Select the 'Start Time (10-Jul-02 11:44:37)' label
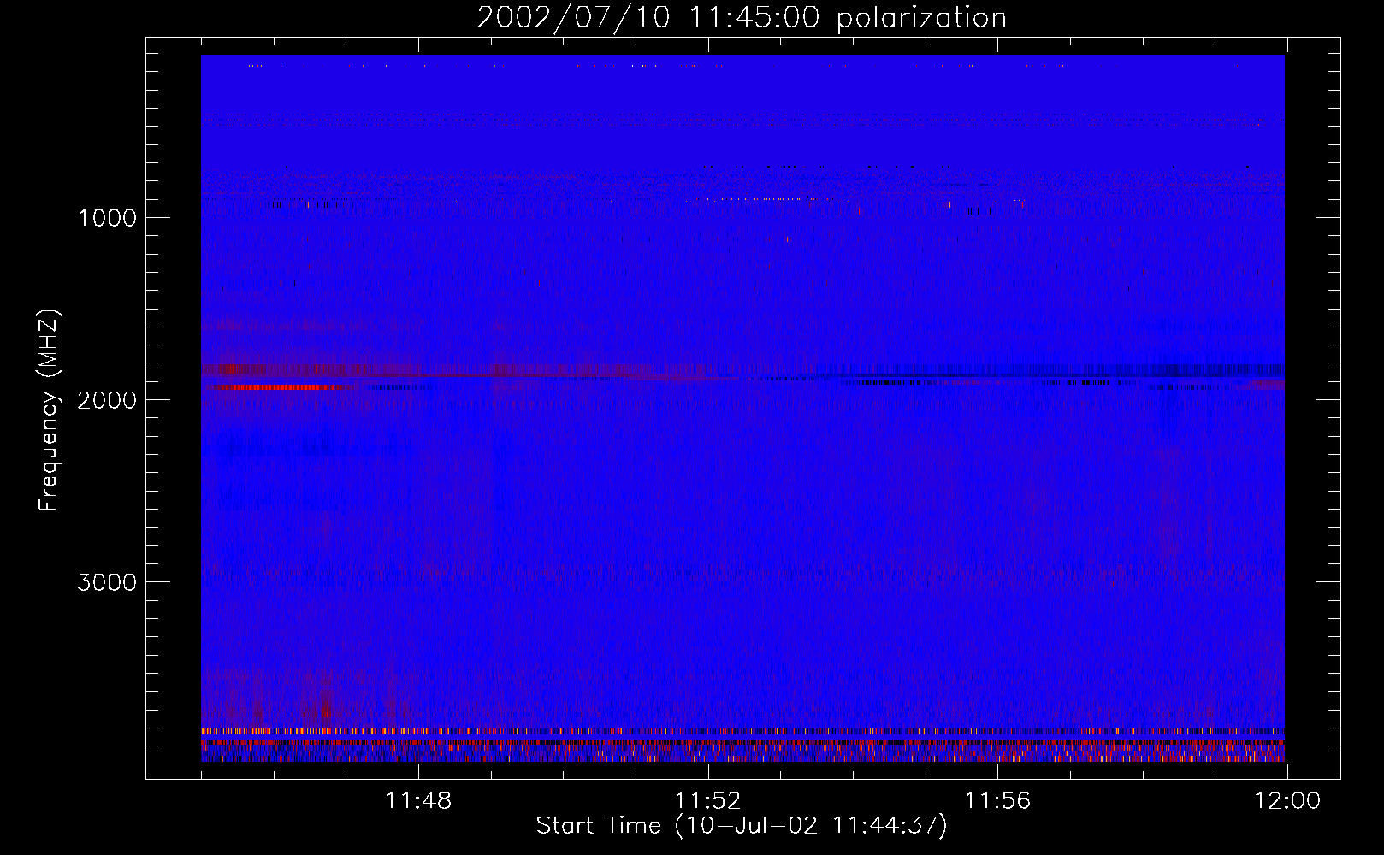This screenshot has height=855, width=1384. click(742, 826)
